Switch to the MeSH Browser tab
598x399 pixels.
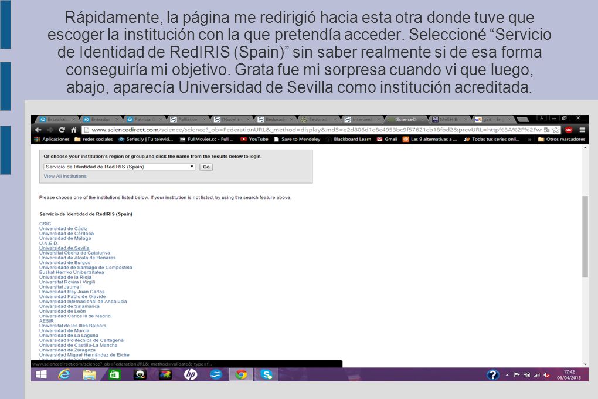point(449,120)
